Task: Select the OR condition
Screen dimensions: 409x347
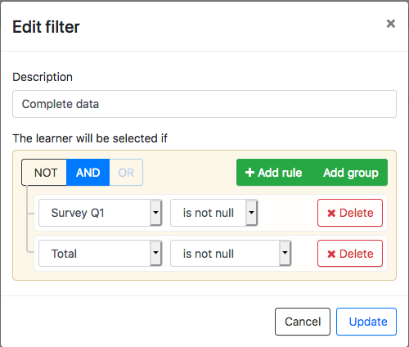Action: point(126,173)
